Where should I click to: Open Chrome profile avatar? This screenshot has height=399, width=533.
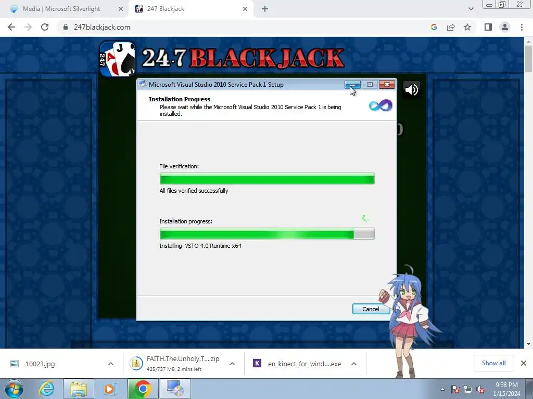(x=505, y=27)
